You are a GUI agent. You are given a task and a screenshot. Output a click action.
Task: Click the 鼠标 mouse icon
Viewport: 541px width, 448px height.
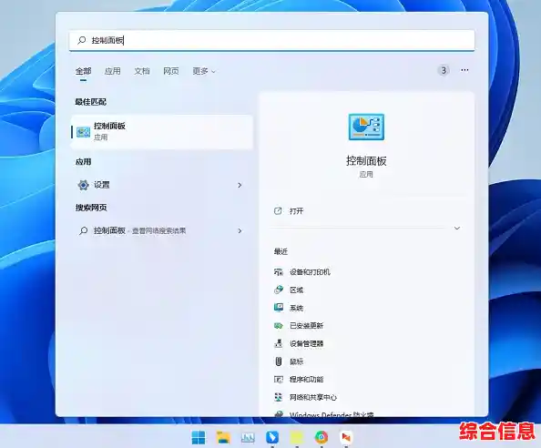point(279,361)
